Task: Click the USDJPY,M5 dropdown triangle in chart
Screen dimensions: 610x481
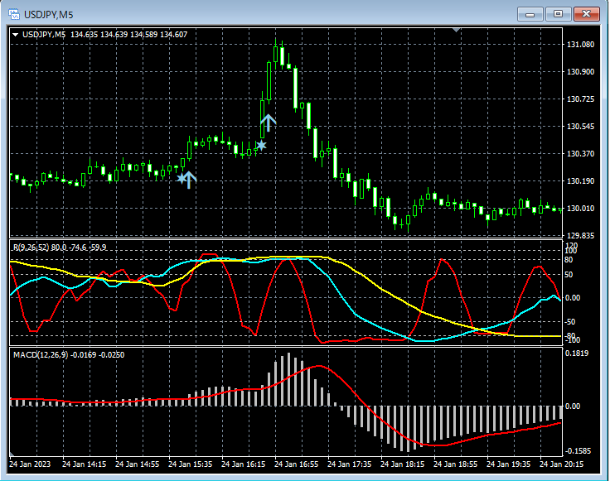Action: coord(16,35)
